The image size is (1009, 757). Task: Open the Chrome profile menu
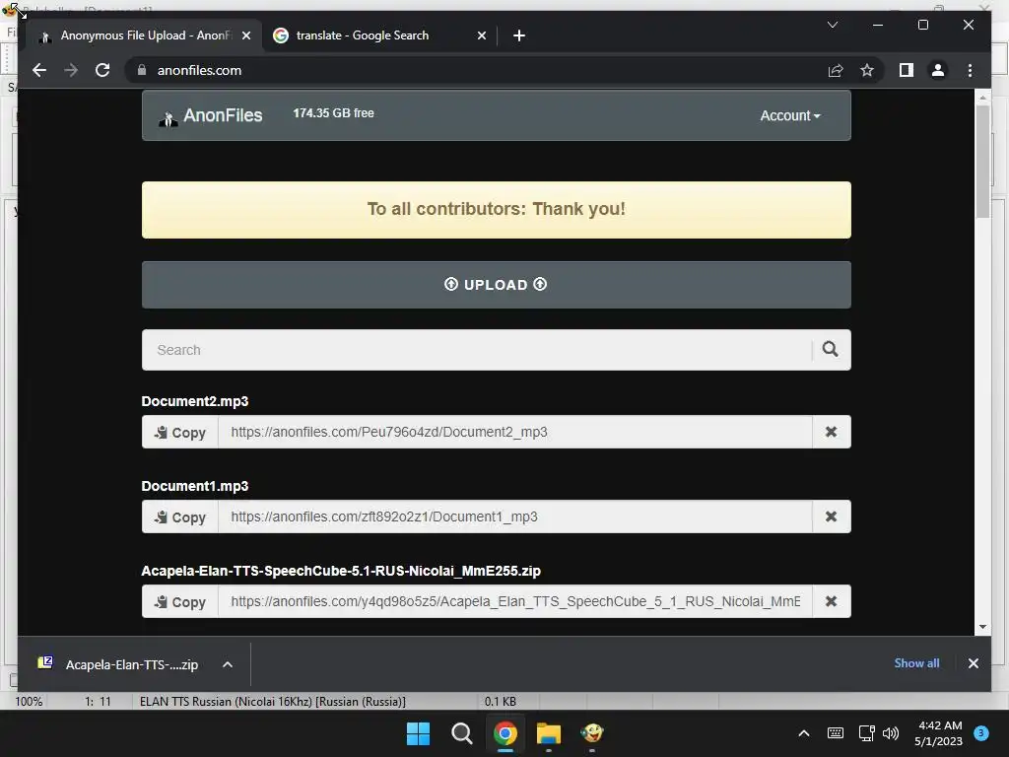coord(938,70)
